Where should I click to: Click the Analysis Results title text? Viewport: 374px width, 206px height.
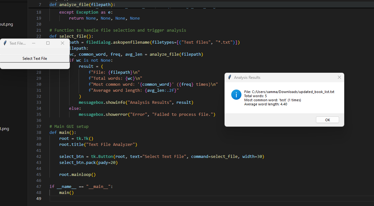pyautogui.click(x=247, y=78)
